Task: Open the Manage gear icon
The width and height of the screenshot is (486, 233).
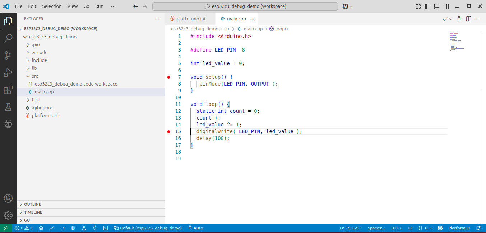Action: coord(8,215)
